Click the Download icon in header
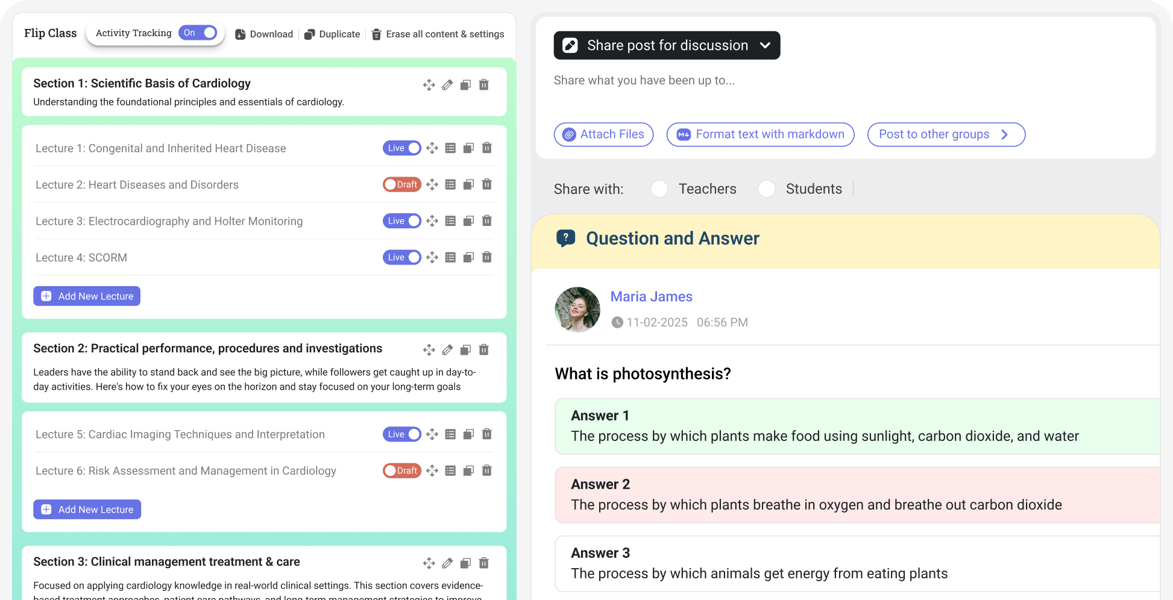Screen dimensions: 1173x600 tap(240, 34)
